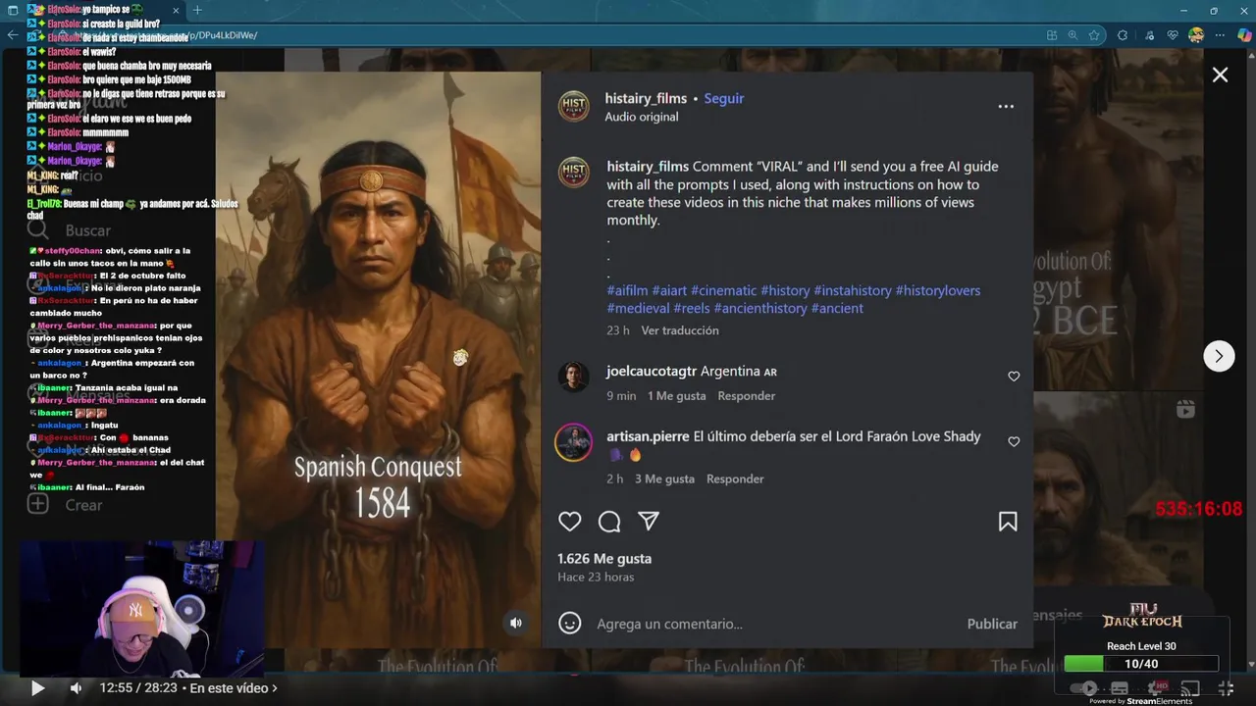
Task: Follow histairy_films with the Seguir link
Action: pyautogui.click(x=724, y=98)
